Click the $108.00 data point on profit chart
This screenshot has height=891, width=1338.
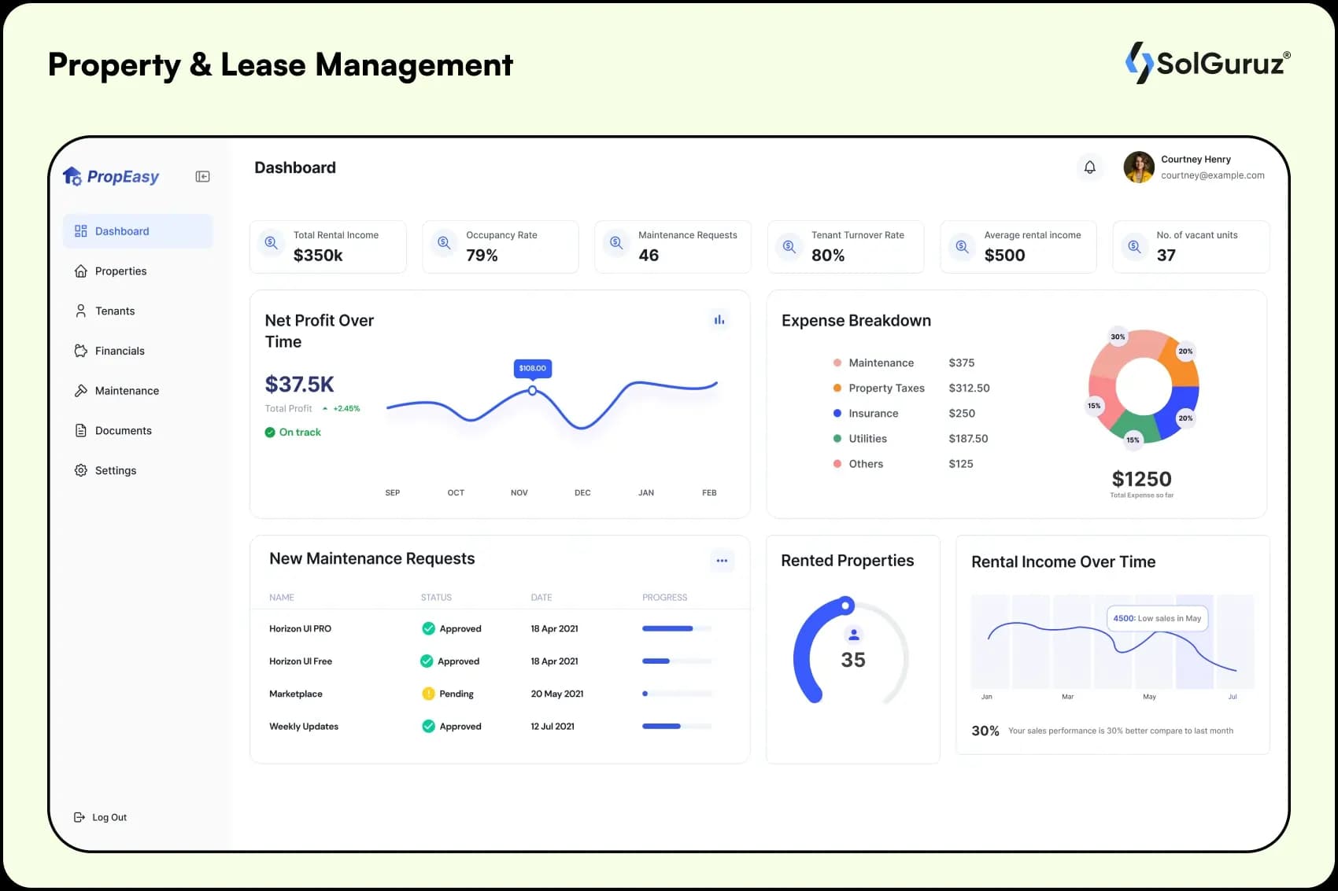pos(533,391)
